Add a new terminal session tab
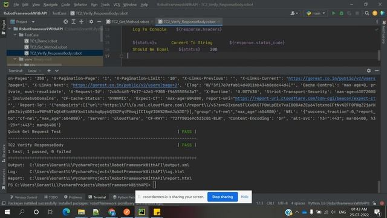The height and width of the screenshot is (218, 387). point(49,71)
